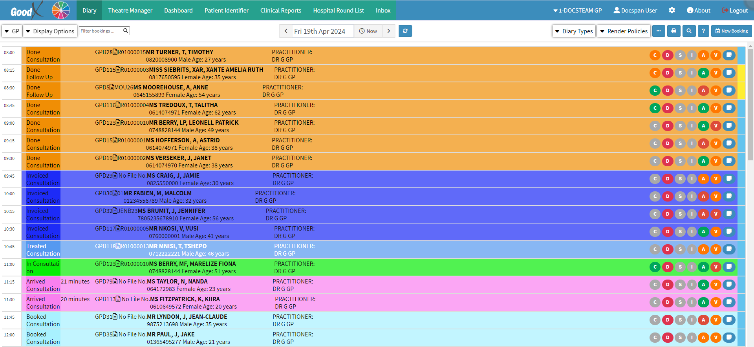Viewport: 754px width, 347px height.
Task: Expand the Display Options dropdown
Action: coord(50,31)
